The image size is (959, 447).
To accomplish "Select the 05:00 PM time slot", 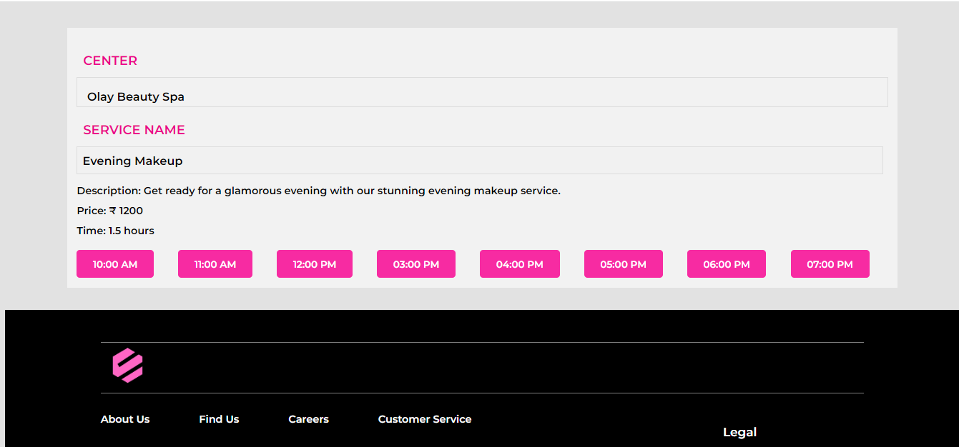I will [624, 264].
